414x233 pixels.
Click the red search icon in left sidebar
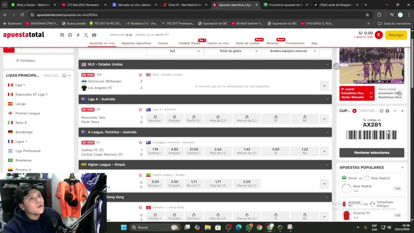pos(9,49)
